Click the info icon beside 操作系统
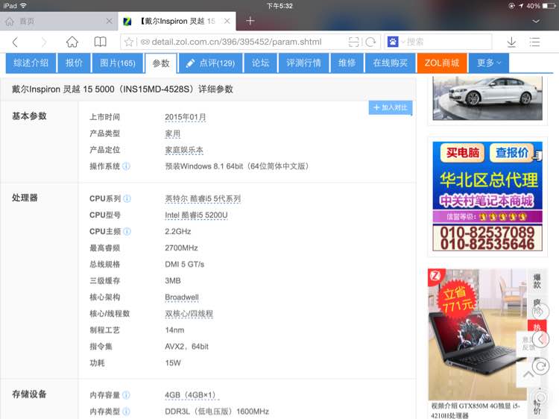The width and height of the screenshot is (559, 419). pyautogui.click(x=126, y=166)
